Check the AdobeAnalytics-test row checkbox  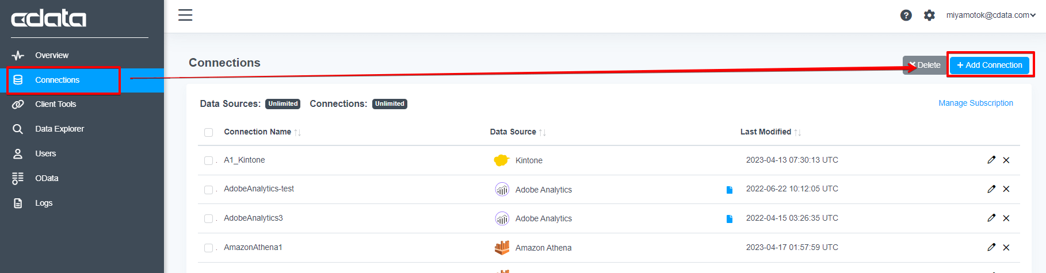pos(208,190)
